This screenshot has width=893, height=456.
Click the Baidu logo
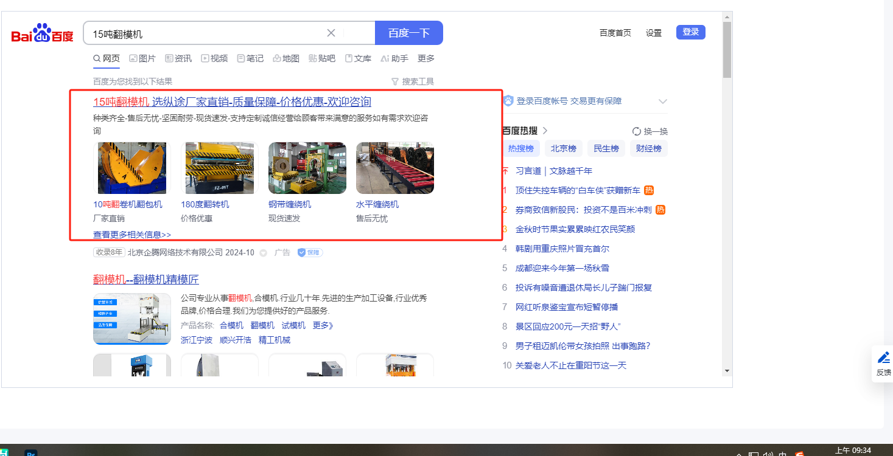[42, 33]
